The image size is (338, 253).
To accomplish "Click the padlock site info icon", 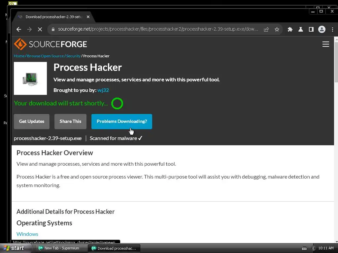I will pos(53,29).
